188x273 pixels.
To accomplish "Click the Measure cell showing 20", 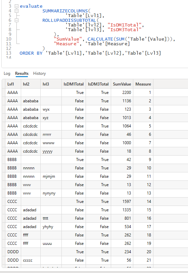I will coord(143,252).
